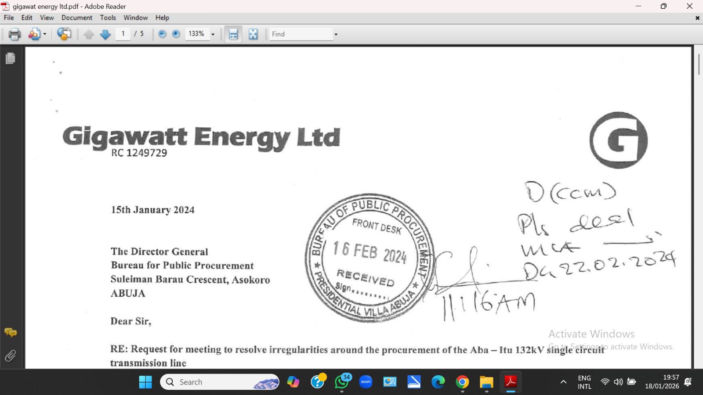The height and width of the screenshot is (395, 703).
Task: Open the Tools menu
Action: pyautogui.click(x=108, y=18)
